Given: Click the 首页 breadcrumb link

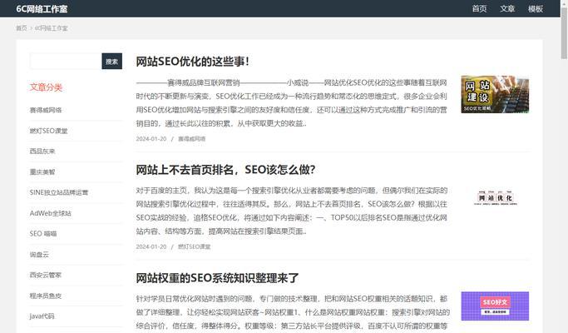Looking at the screenshot, I should [22, 28].
